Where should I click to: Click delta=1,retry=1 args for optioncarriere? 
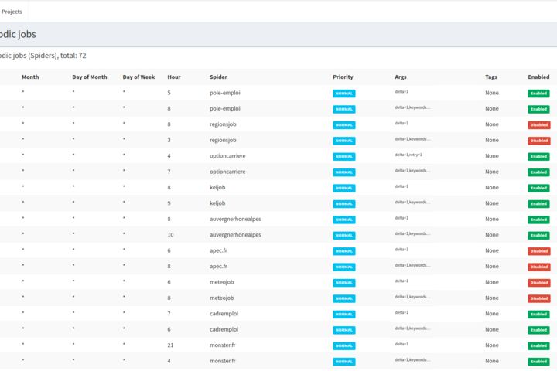click(408, 155)
